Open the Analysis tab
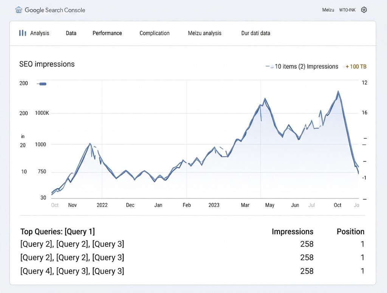Screen dimensions: 387x293 tap(39, 33)
